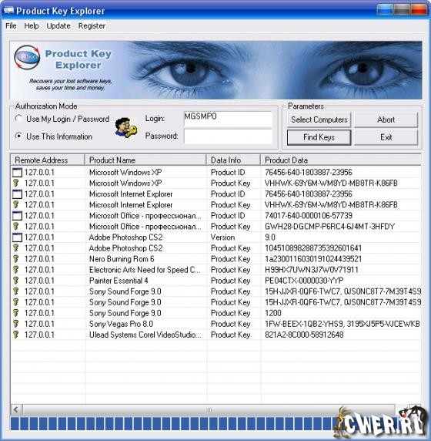The image size is (431, 441).
Task: Click window icon of Internet Explorer Product ID row
Action: [x=17, y=194]
